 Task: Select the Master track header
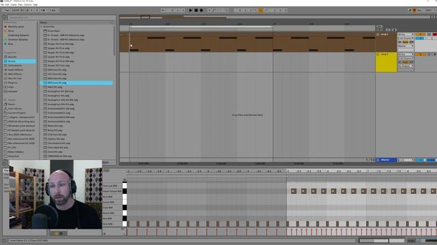(386, 160)
